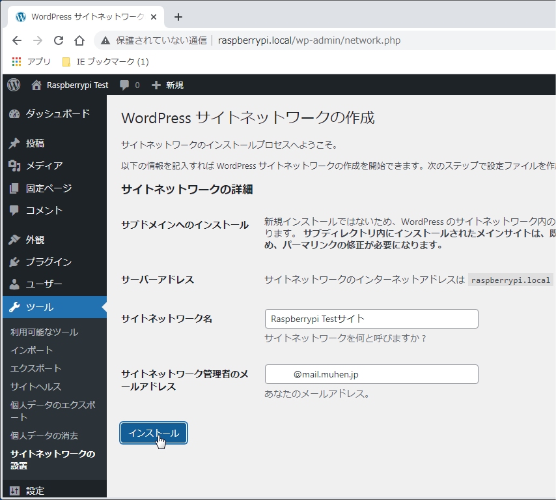Click the browser back arrow
The image size is (556, 500).
coord(17,40)
